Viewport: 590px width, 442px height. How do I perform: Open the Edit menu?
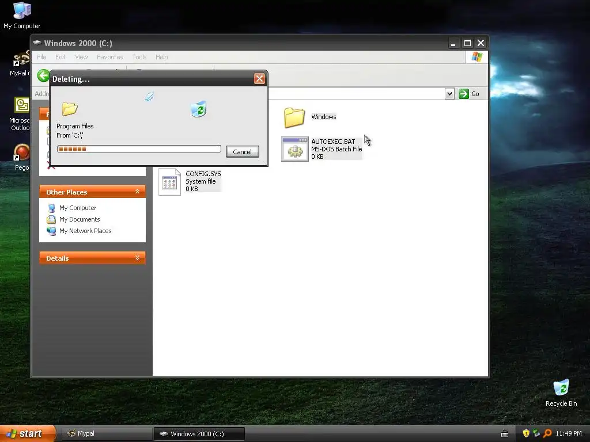click(60, 57)
